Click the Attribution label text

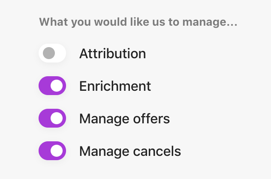pos(112,54)
